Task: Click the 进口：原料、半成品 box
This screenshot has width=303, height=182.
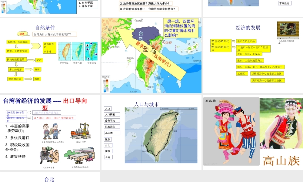Action: (x=249, y=54)
